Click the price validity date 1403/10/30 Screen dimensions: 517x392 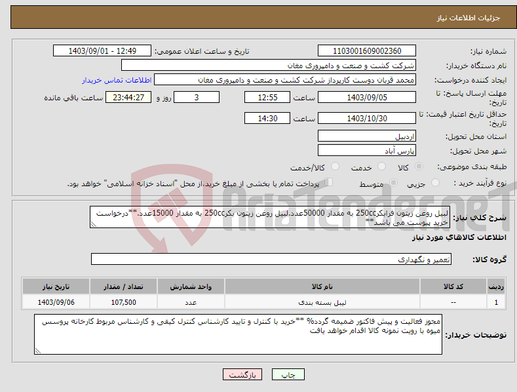(x=367, y=118)
